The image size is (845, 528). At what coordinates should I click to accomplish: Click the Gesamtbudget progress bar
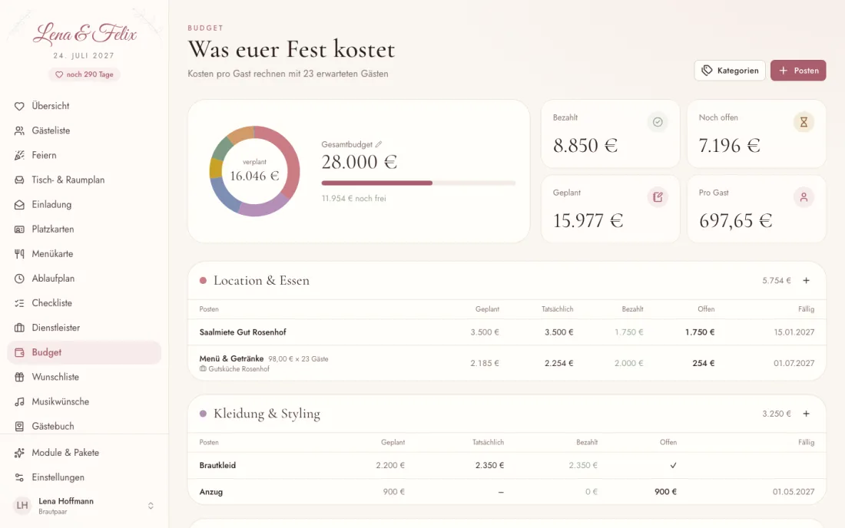pyautogui.click(x=418, y=183)
